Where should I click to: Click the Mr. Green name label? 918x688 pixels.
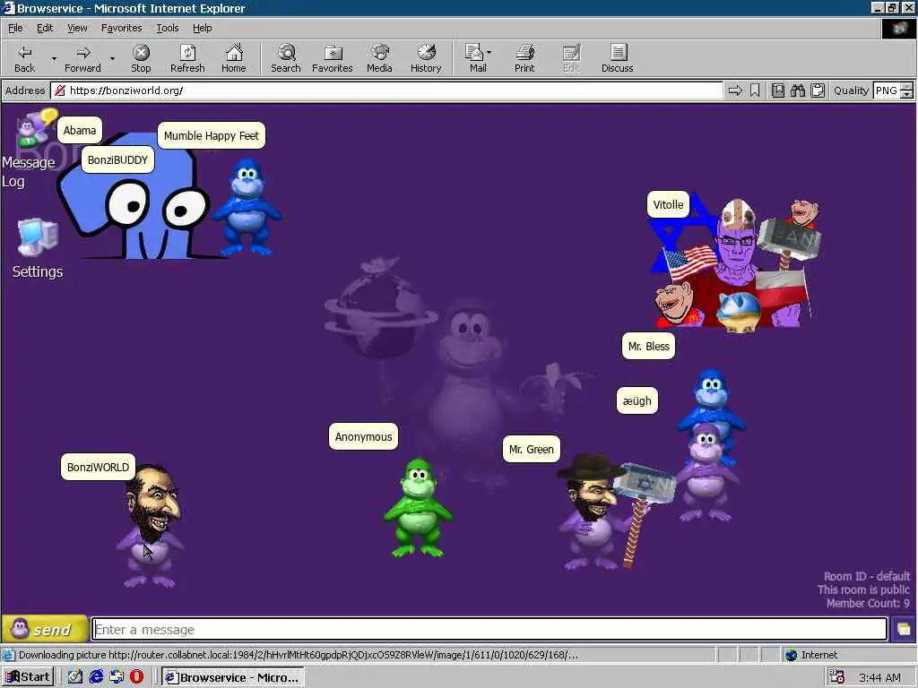(x=531, y=449)
